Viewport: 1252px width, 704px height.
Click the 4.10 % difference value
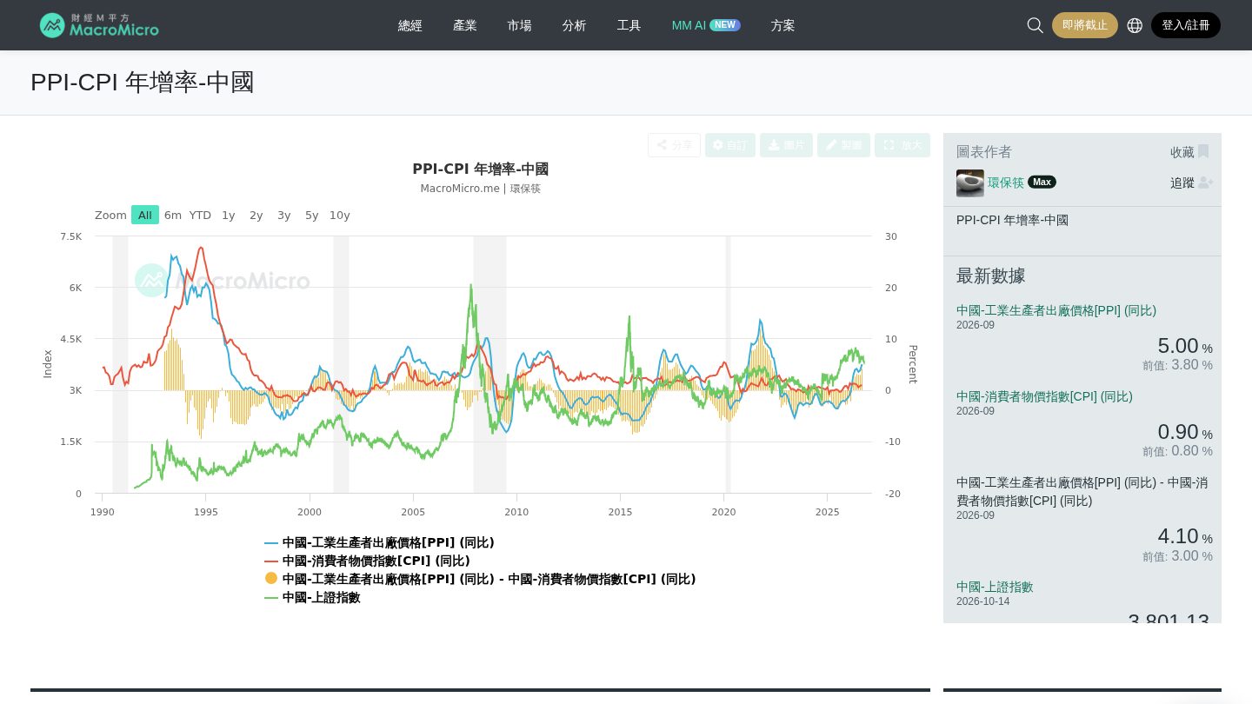click(x=1185, y=536)
